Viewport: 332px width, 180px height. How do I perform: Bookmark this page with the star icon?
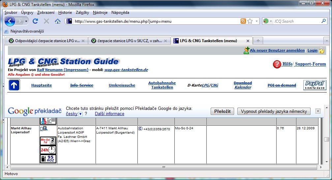click(250, 21)
